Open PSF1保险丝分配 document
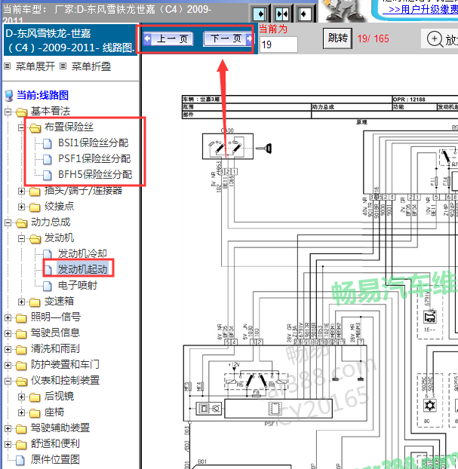Screen dimensions: 458x469 (94, 159)
